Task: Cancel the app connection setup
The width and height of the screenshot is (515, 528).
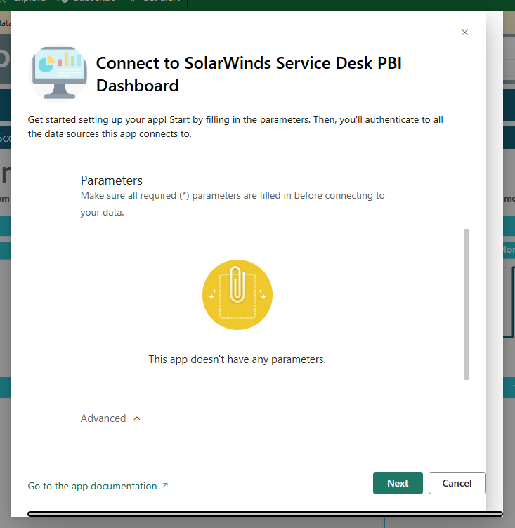Action: click(x=457, y=483)
